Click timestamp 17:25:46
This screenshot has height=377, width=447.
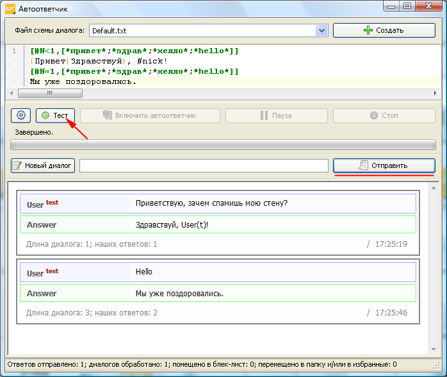391,313
